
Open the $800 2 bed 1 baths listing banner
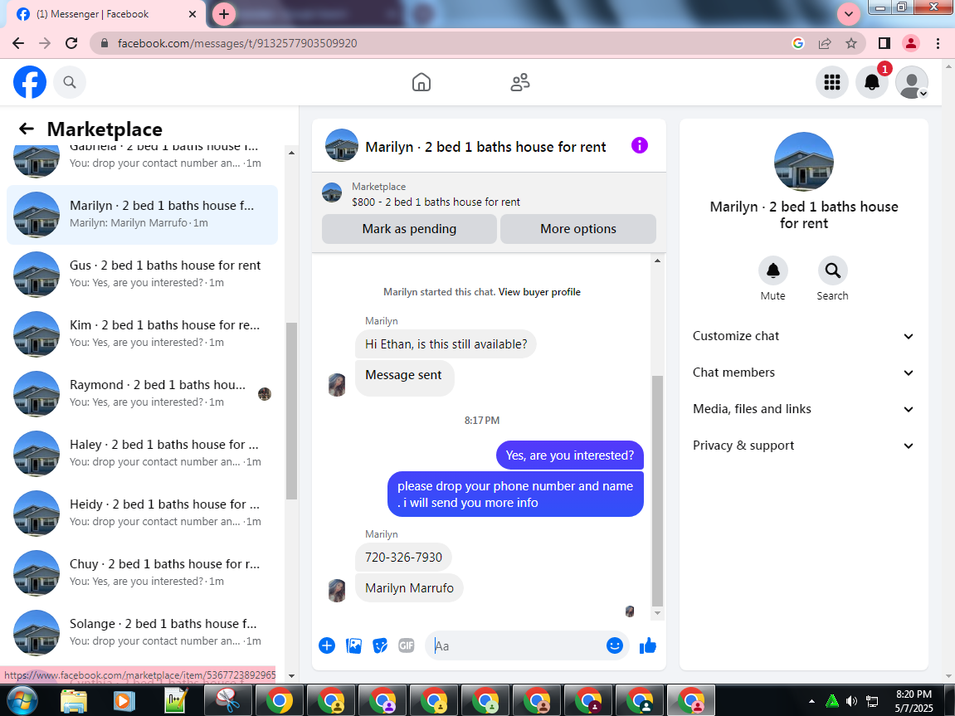click(489, 194)
